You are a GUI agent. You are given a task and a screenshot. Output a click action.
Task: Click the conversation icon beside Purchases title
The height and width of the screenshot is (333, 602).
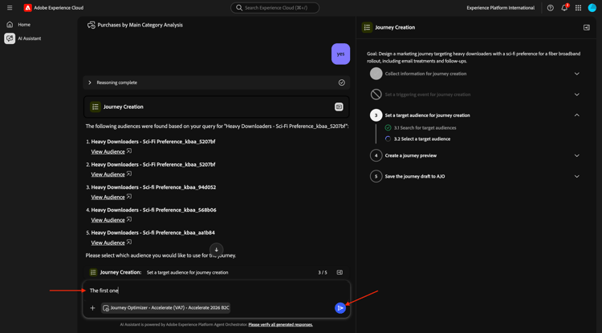click(92, 25)
